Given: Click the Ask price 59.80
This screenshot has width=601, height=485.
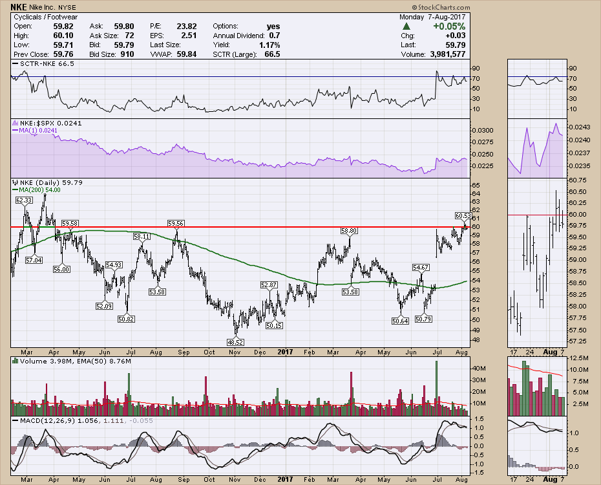Looking at the screenshot, I should tap(124, 26).
